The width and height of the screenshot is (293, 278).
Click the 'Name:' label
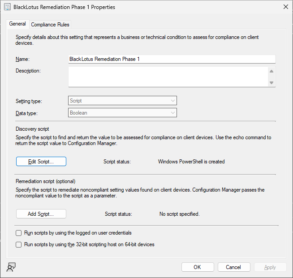click(x=22, y=59)
